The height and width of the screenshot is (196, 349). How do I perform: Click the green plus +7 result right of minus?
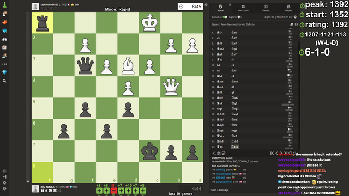point(121,191)
